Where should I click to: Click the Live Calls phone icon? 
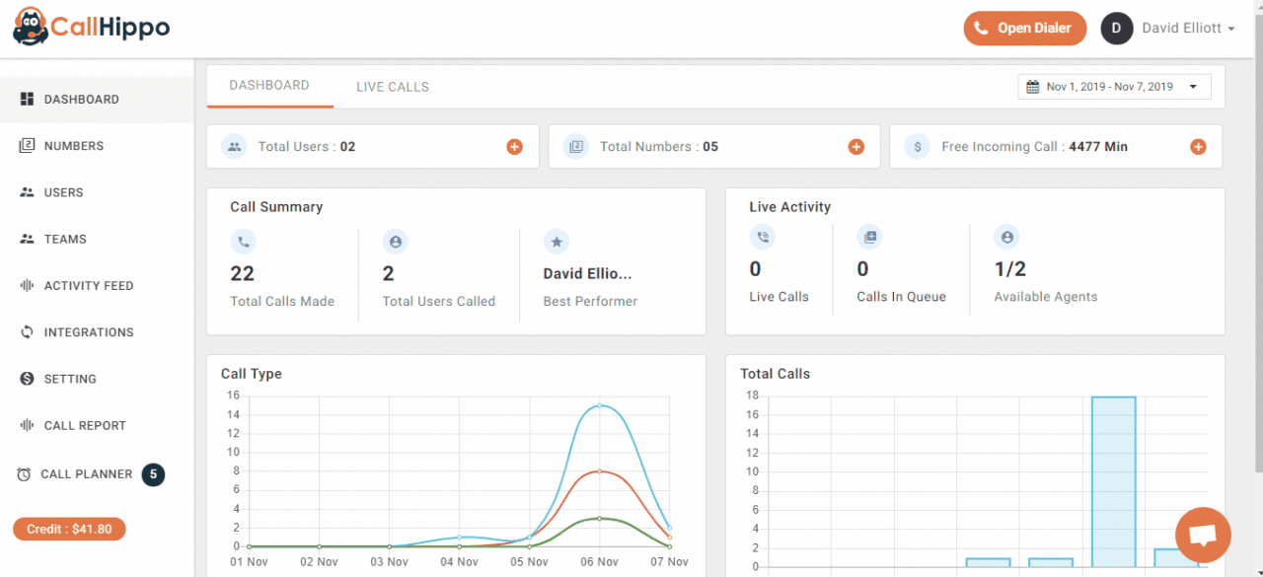[762, 237]
